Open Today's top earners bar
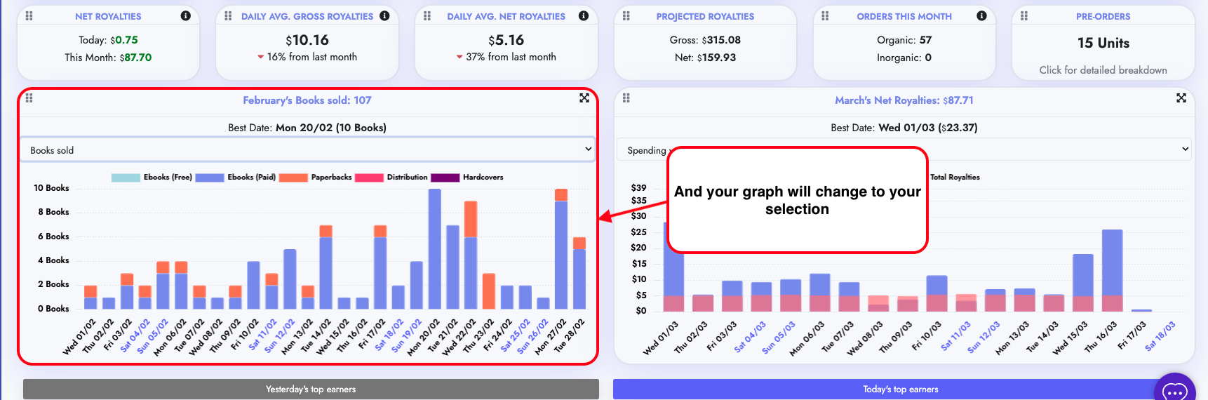1208x400 pixels. (900, 389)
